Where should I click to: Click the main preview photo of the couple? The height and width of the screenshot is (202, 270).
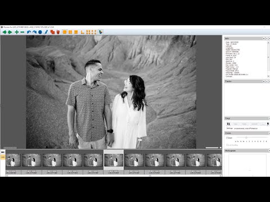111,92
